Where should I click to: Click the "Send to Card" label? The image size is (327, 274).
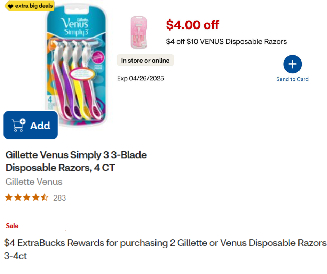(x=292, y=79)
